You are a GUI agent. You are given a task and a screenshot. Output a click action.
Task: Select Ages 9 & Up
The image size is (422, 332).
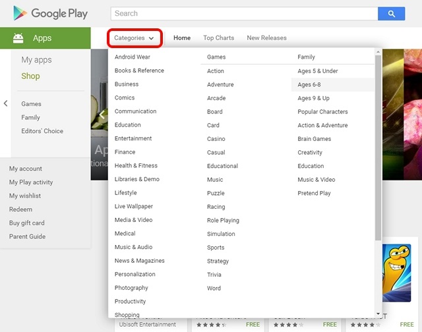pos(313,98)
